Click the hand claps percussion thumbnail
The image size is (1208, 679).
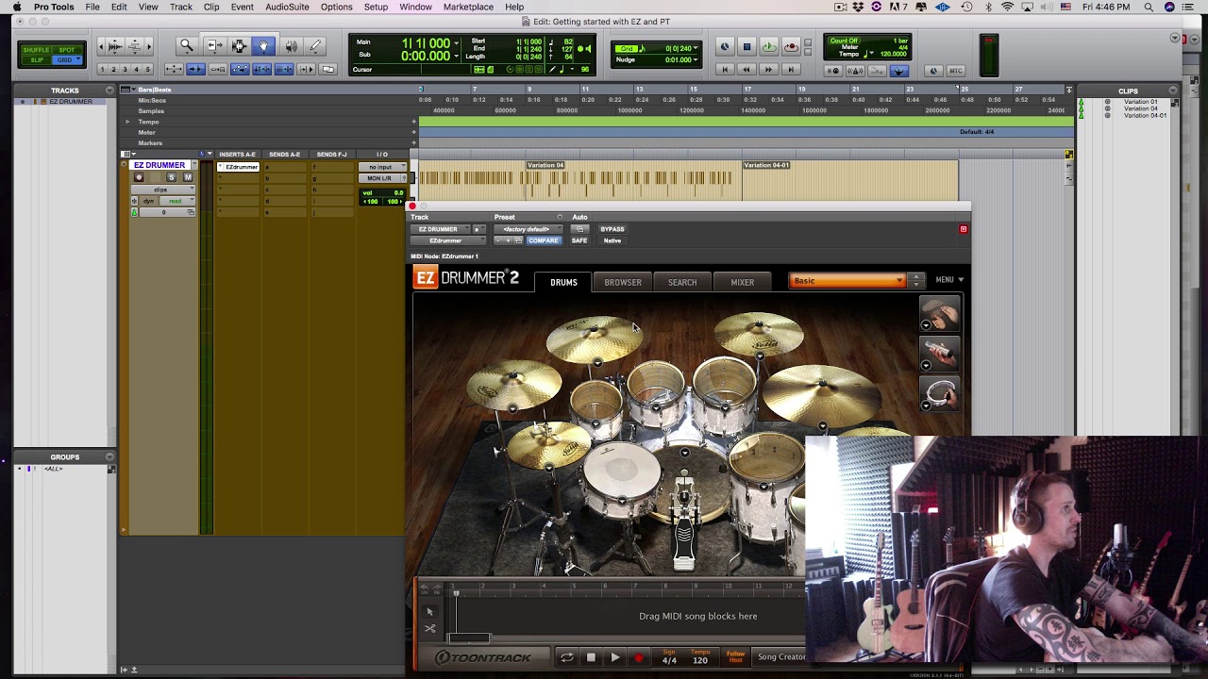(x=940, y=315)
